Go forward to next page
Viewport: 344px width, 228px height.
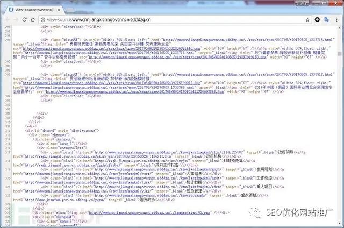(x=16, y=19)
